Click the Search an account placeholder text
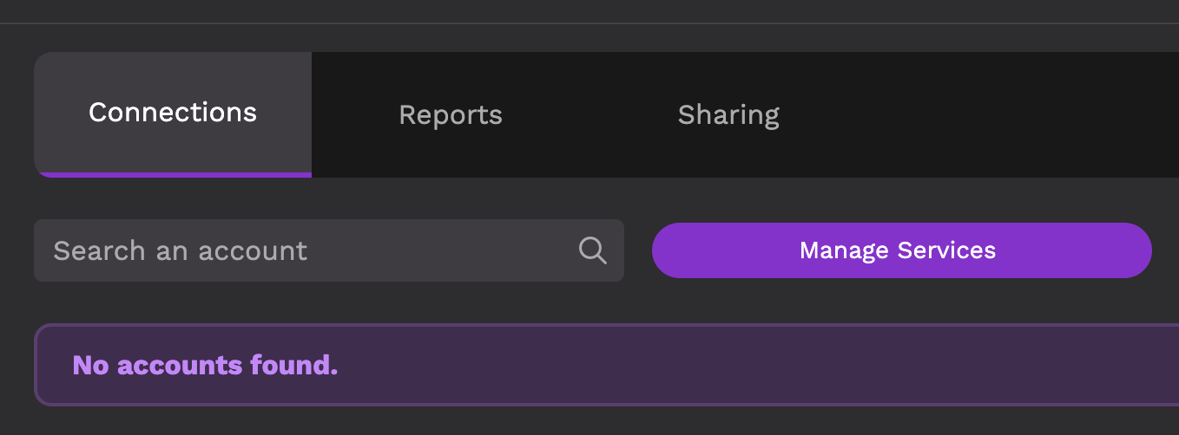Viewport: 1179px width, 435px height. pos(180,250)
